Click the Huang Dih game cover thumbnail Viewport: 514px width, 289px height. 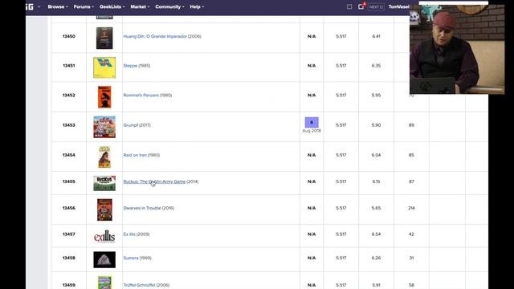pos(104,38)
